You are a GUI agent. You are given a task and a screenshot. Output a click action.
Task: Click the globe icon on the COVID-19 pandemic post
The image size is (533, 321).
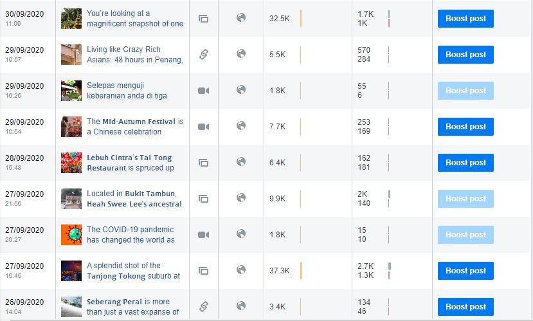pyautogui.click(x=241, y=234)
